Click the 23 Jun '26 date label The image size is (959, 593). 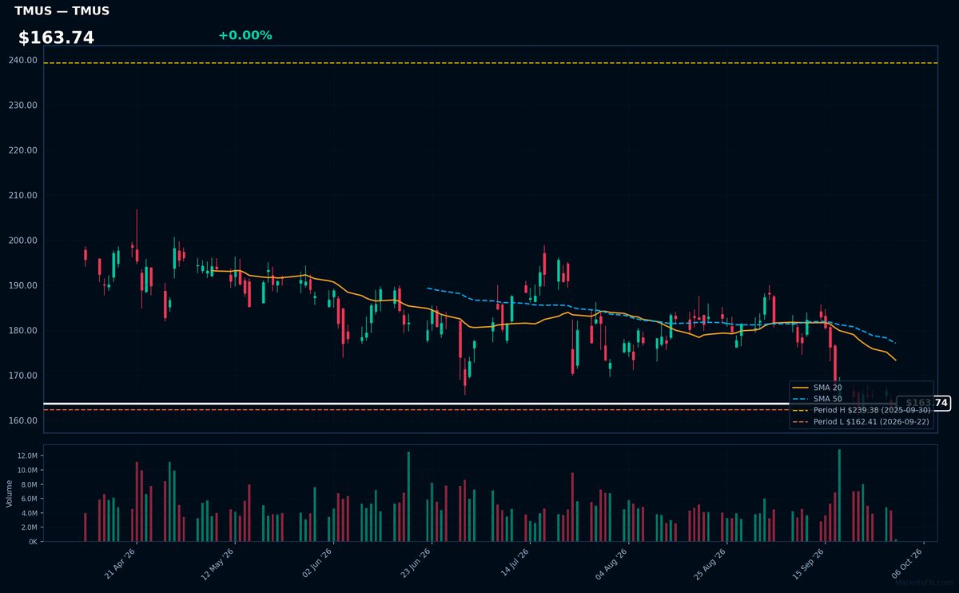(x=416, y=563)
